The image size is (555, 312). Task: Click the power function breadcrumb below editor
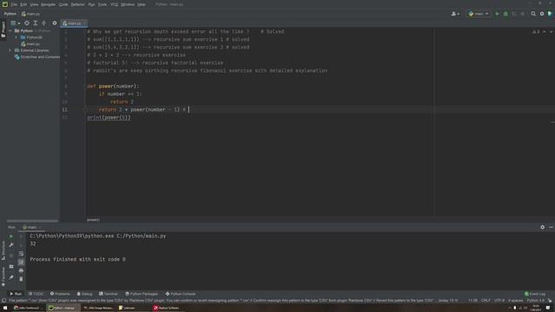coord(94,219)
